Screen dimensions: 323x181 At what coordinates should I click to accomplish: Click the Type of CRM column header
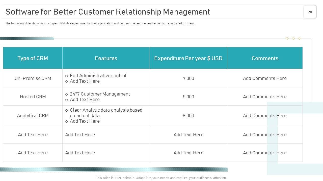(33, 58)
